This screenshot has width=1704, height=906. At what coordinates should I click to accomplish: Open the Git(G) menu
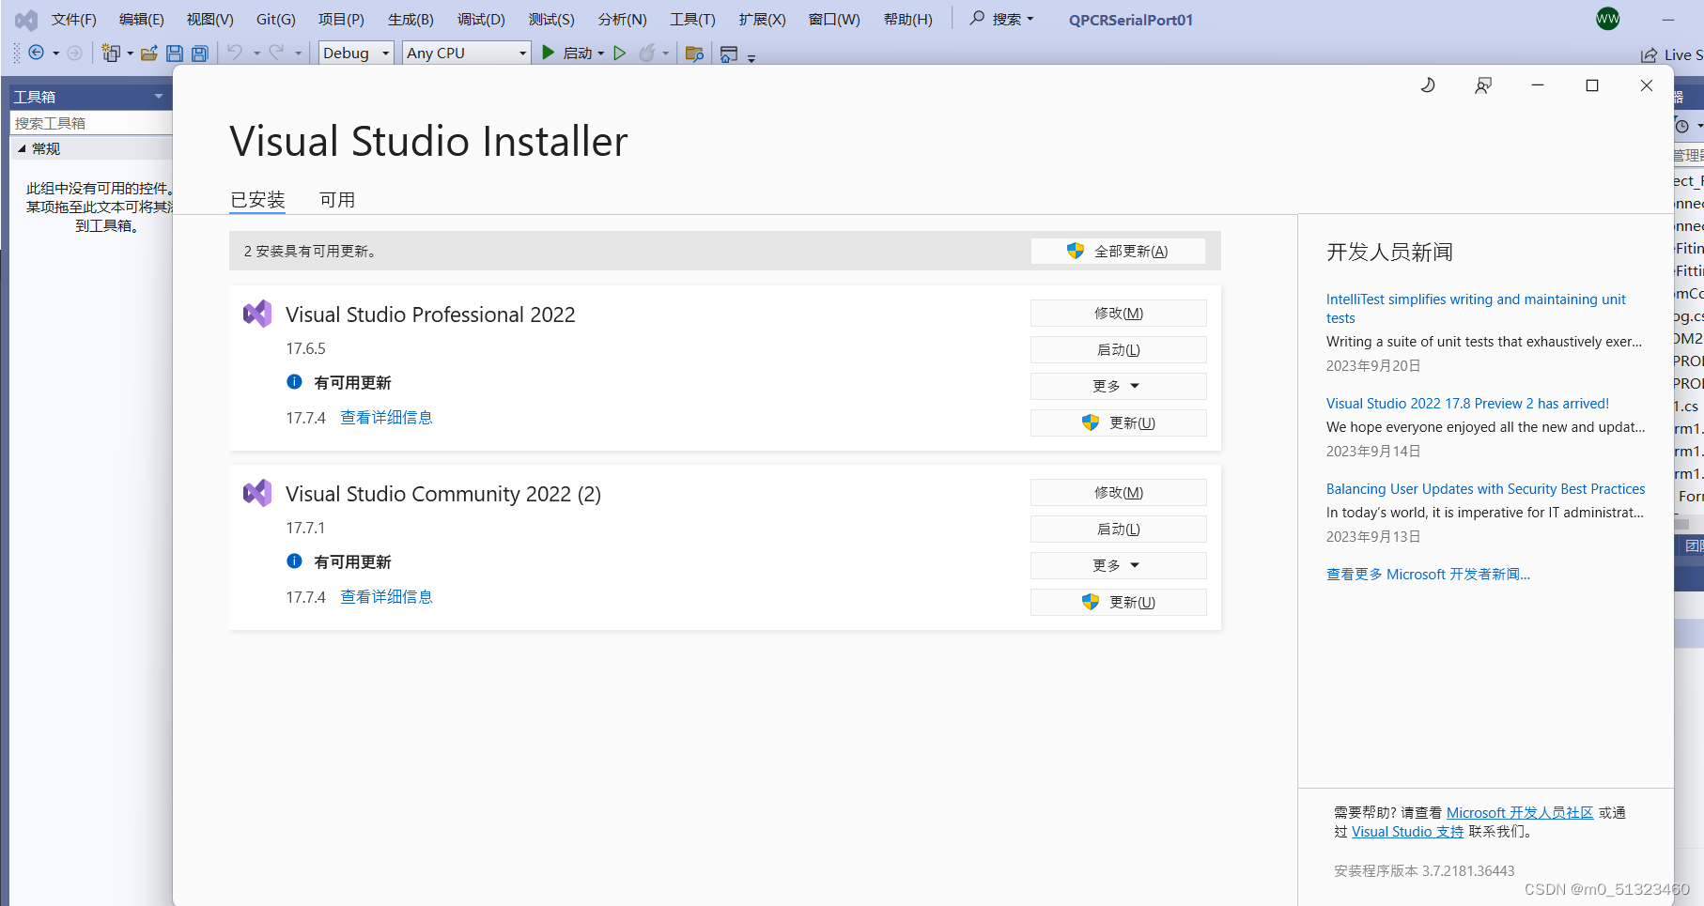click(275, 19)
